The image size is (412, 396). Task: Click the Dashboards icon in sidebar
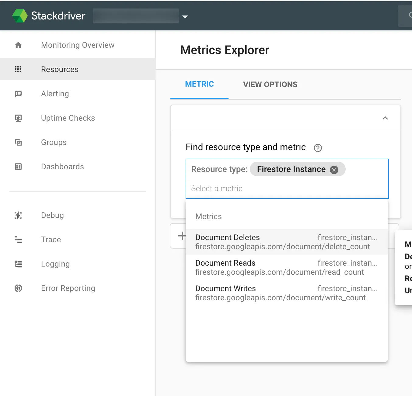tap(18, 167)
